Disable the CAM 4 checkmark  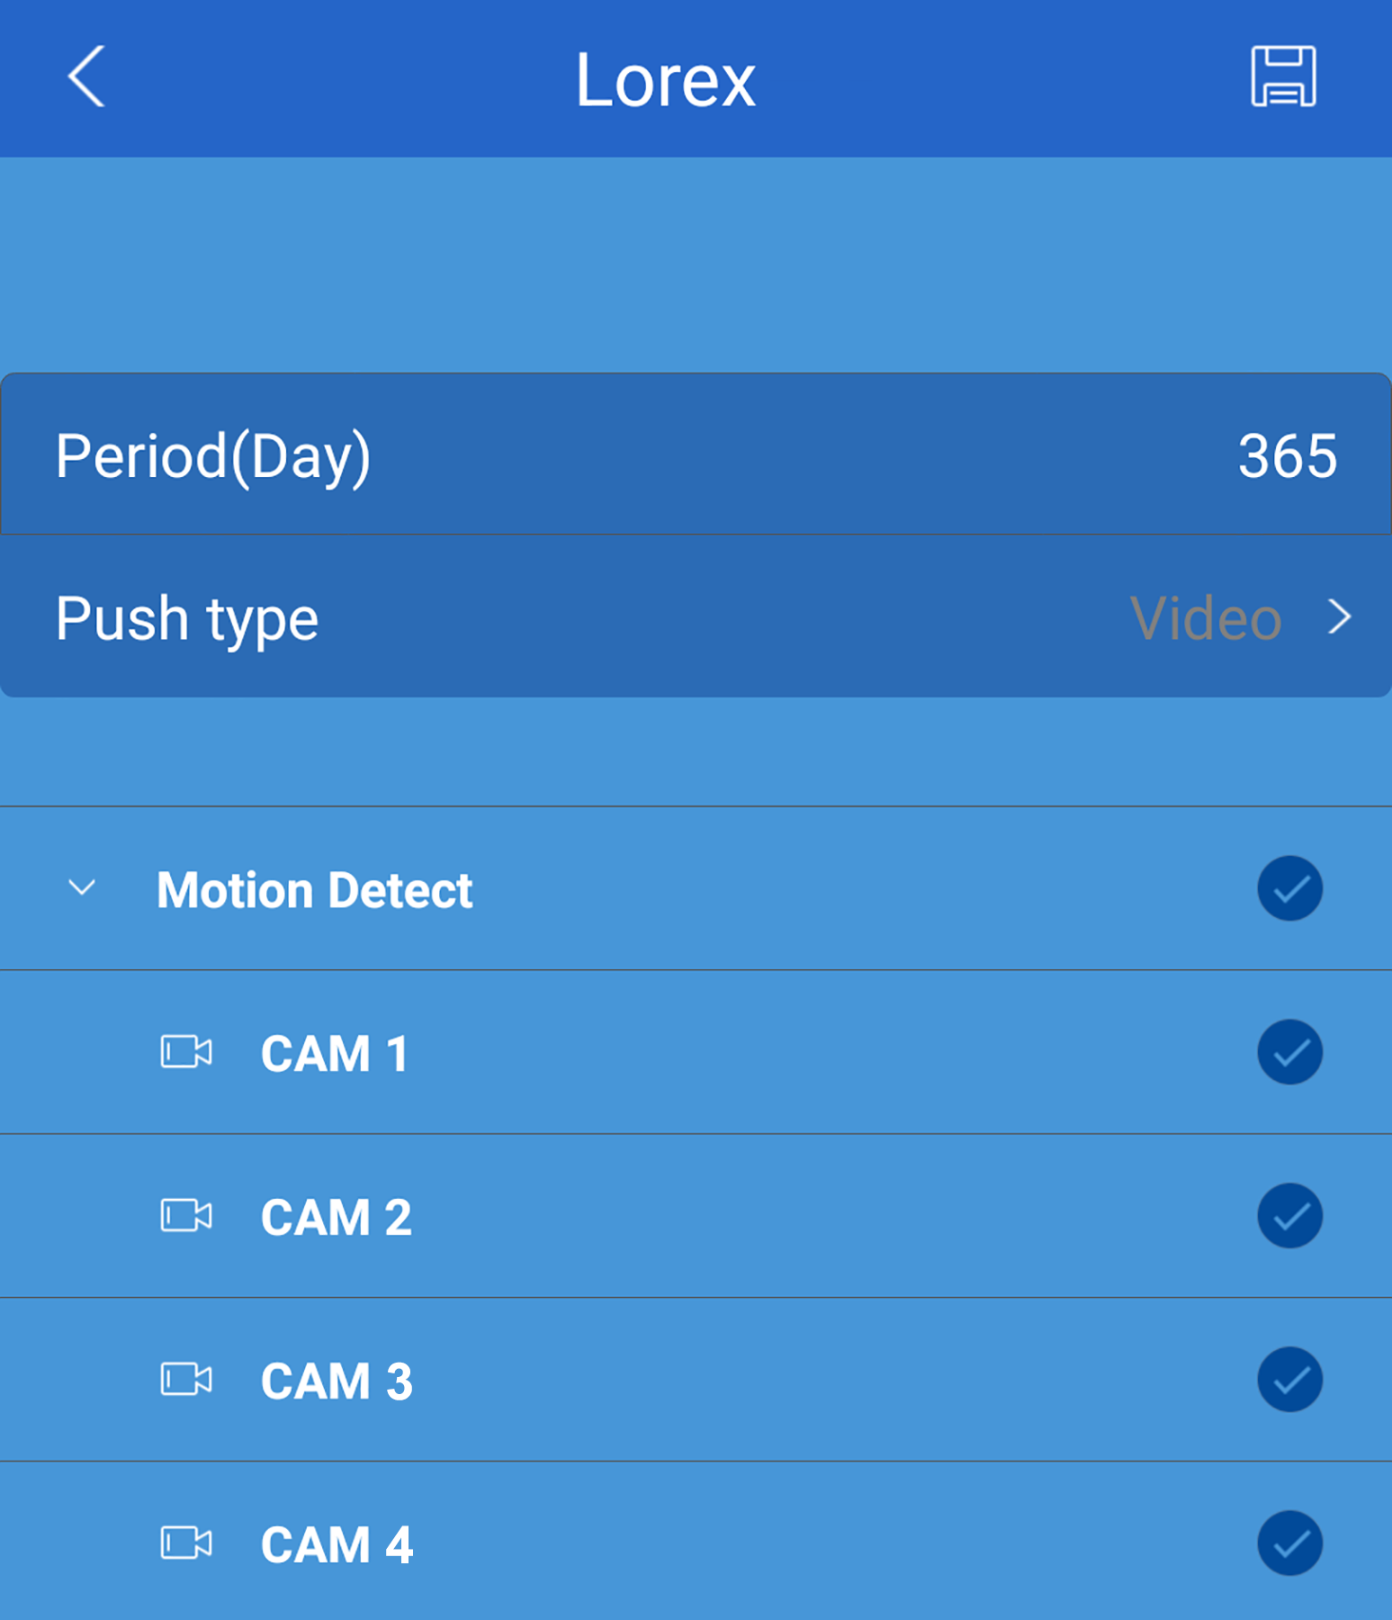[x=1289, y=1543]
